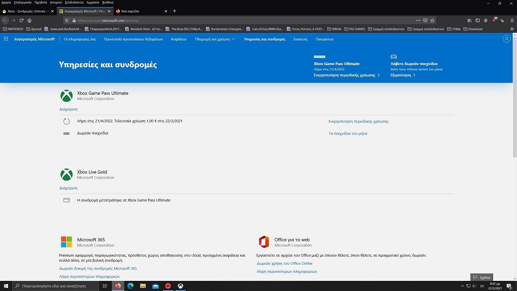Screen dimensions: 517x291
Task: Open File Explorer from the taskbar
Action: (143, 286)
